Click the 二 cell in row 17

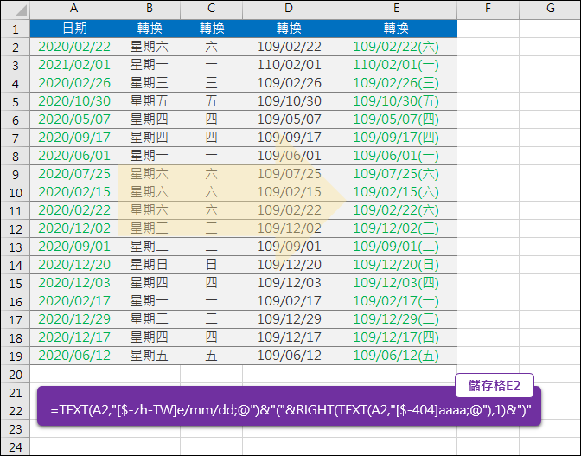point(211,319)
